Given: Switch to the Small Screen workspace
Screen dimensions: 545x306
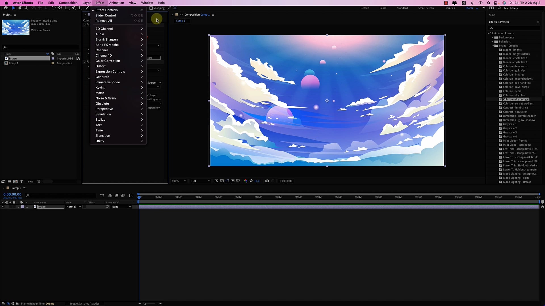Looking at the screenshot, I should click(426, 8).
